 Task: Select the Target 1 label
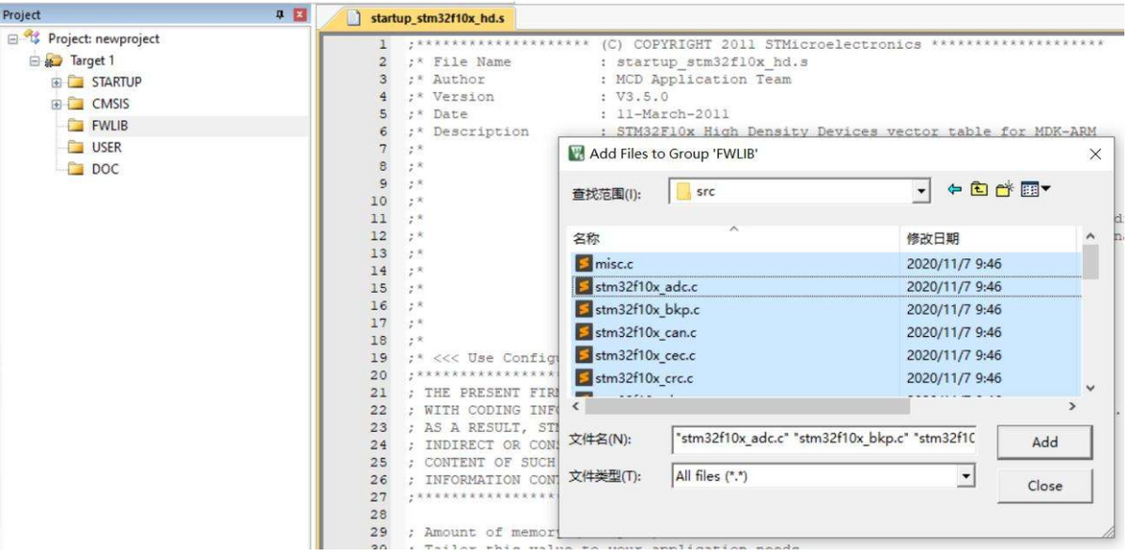click(92, 61)
